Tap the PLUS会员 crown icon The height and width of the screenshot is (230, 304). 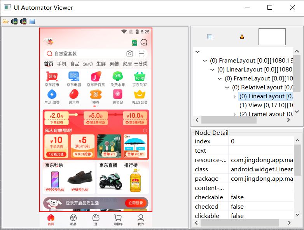pos(140,97)
